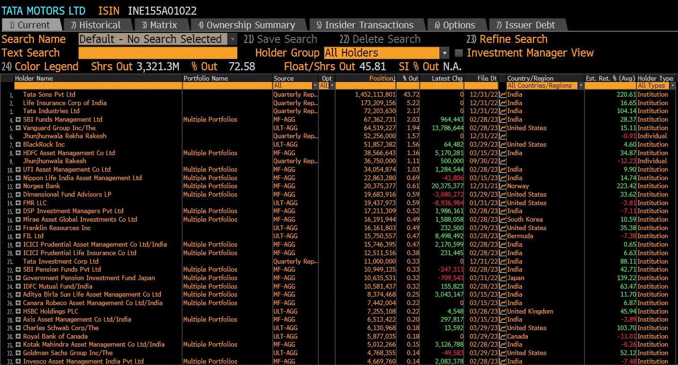Select the Royal Bank of Canada holder

coord(55,336)
